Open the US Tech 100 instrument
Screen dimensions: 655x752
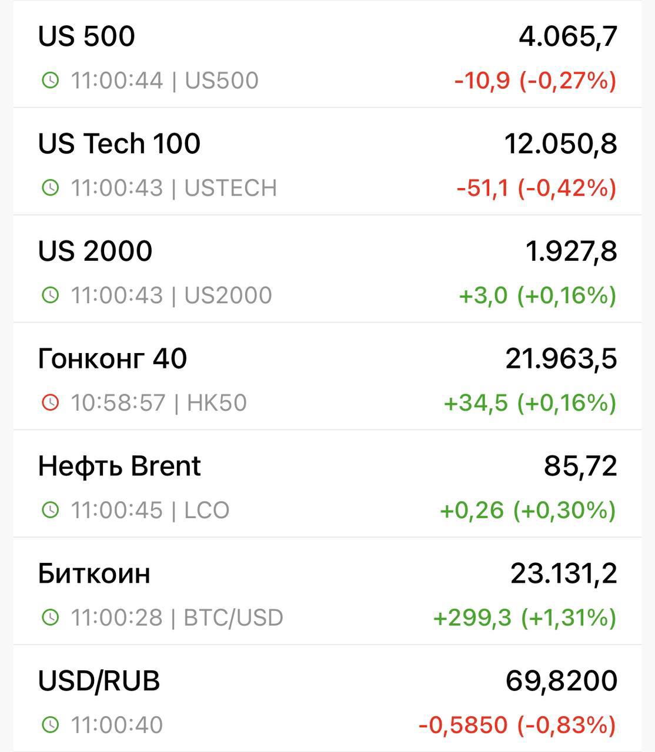pos(119,144)
